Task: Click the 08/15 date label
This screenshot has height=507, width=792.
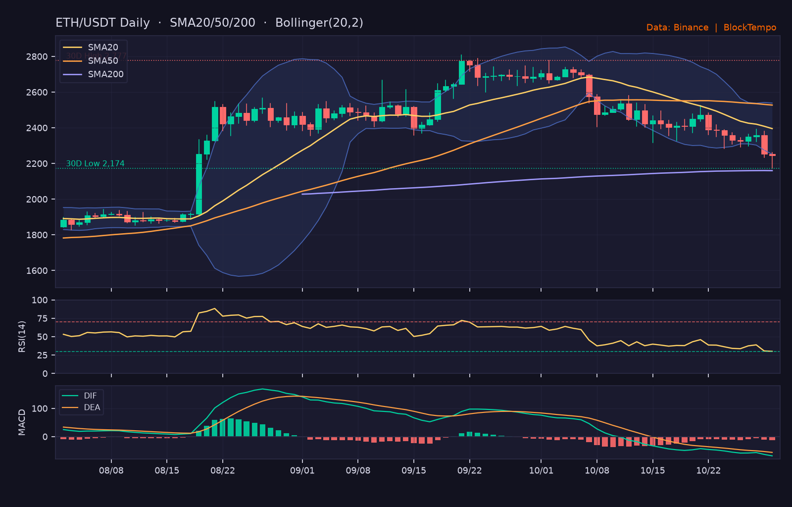Action: 167,470
